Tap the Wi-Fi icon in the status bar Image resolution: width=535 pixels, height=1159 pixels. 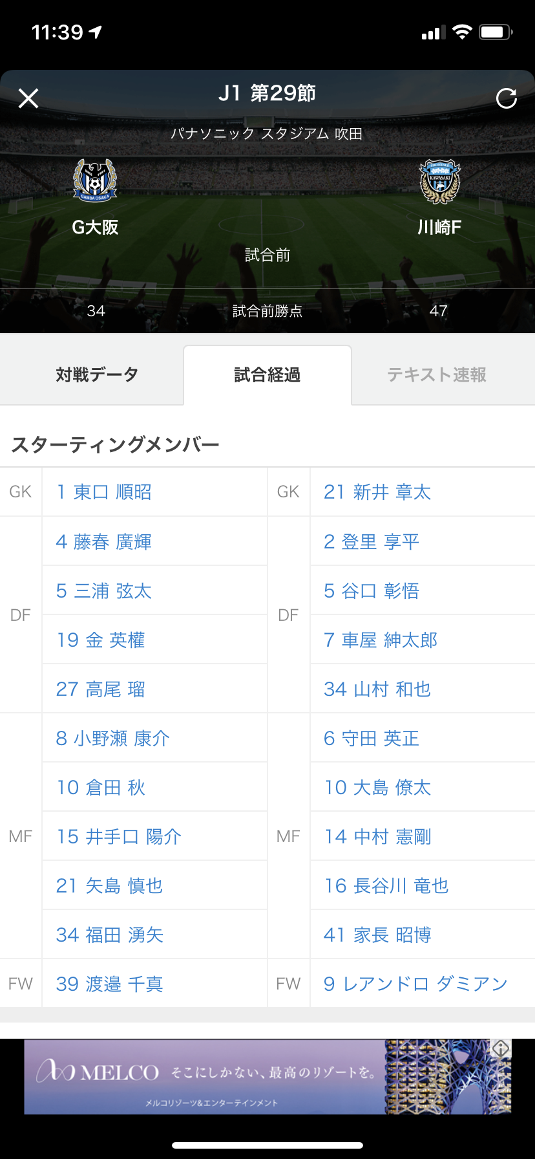coord(462,32)
